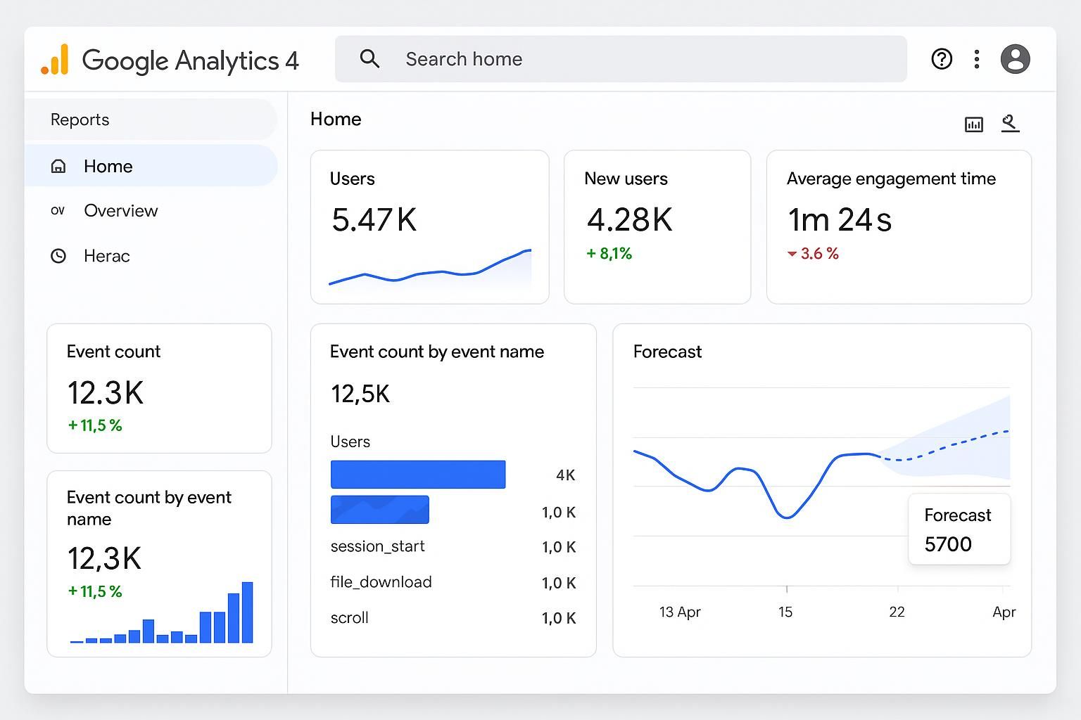
Task: Open the user account avatar
Action: [1015, 59]
